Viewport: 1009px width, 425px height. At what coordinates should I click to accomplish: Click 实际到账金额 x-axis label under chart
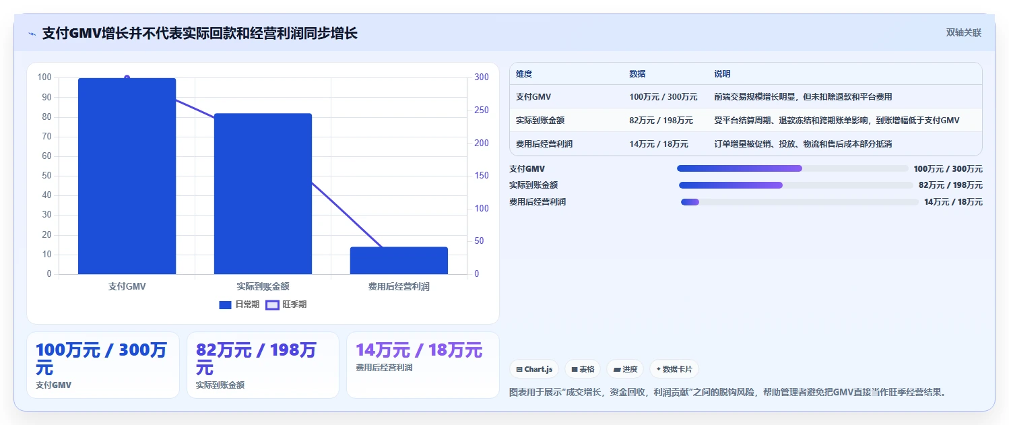[x=263, y=286]
